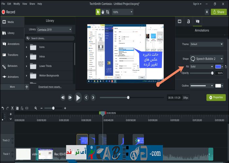Open the Library dropdown showing Camtasia 2019
The image size is (229, 163).
54,29
